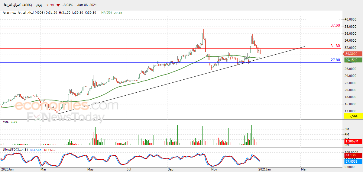Click the Sep label on time axis
Viewport: 363px width, 172px height.
[x=170, y=170]
